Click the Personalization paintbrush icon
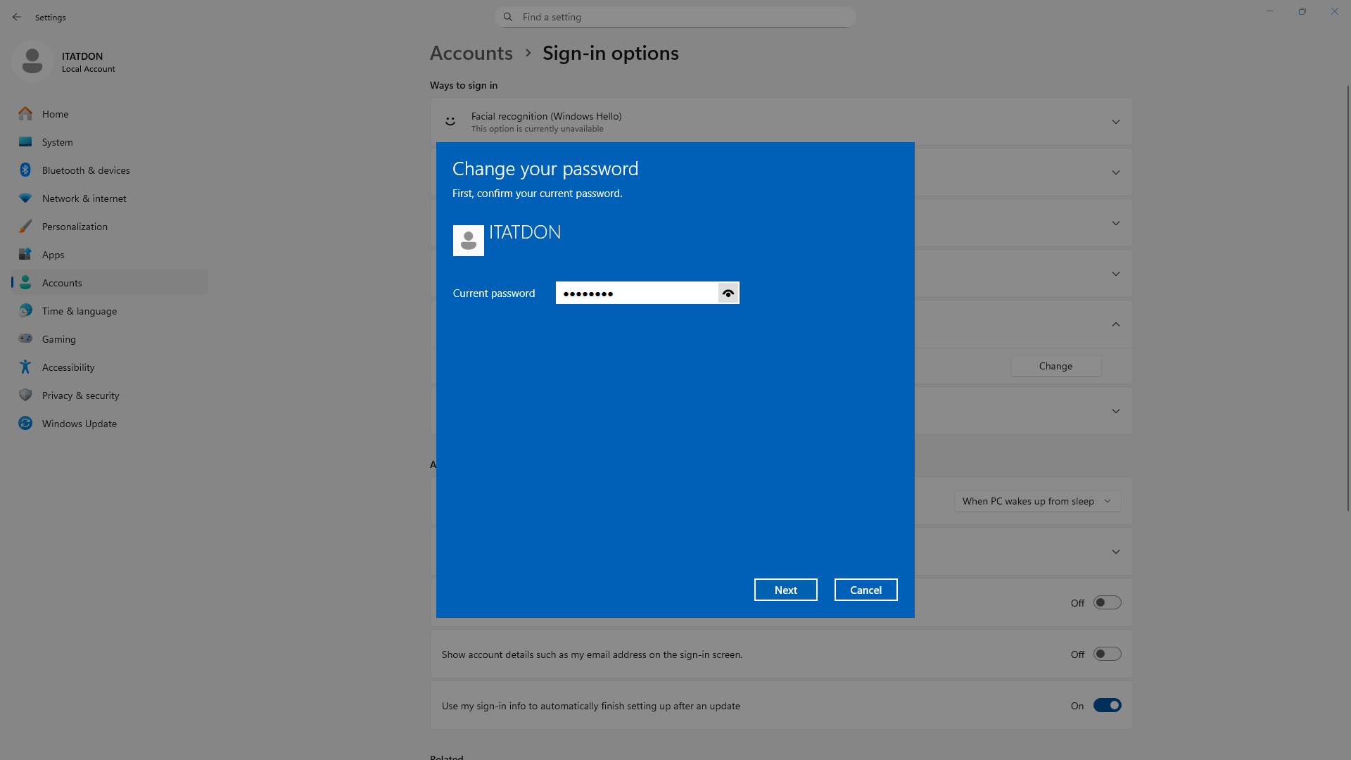The image size is (1351, 760). (x=25, y=226)
